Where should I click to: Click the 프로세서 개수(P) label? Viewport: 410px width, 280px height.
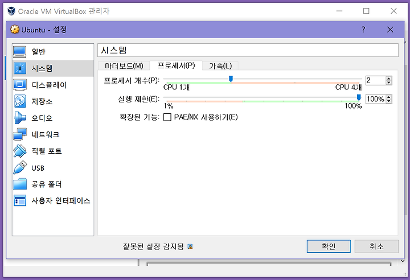(x=132, y=80)
